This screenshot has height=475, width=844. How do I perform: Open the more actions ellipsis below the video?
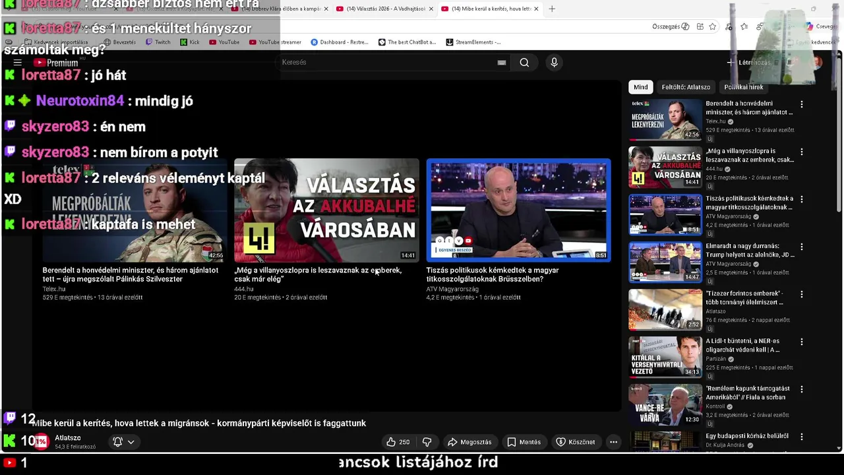click(x=613, y=442)
